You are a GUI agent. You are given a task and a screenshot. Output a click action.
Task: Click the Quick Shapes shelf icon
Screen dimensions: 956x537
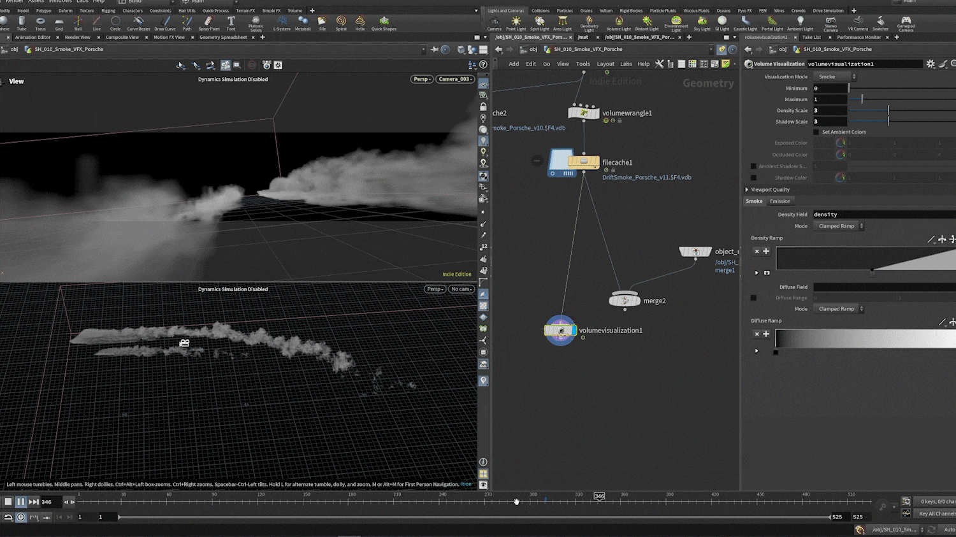coord(384,24)
